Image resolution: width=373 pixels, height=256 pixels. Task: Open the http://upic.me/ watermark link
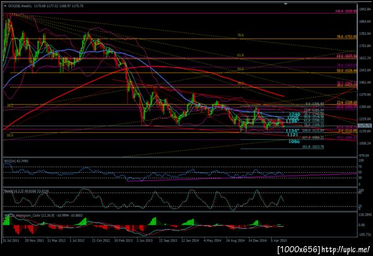tap(346, 249)
